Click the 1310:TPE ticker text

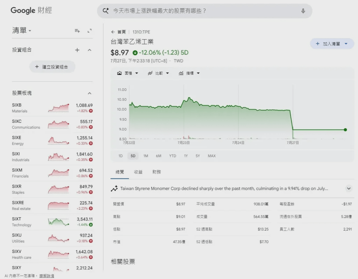point(141,32)
